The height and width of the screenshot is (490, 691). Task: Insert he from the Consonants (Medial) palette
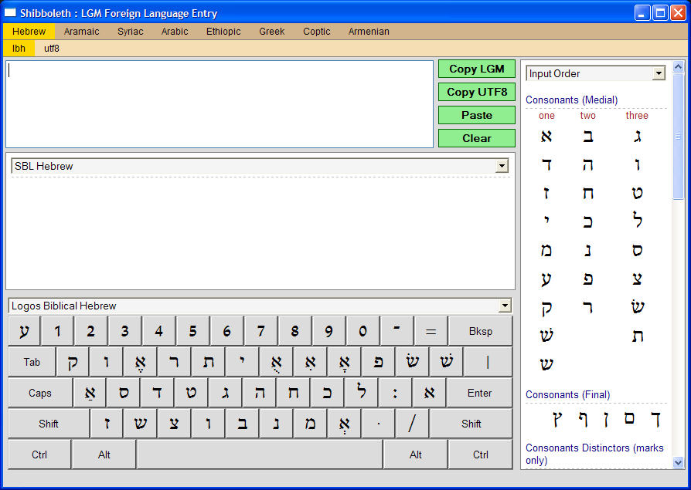(588, 165)
